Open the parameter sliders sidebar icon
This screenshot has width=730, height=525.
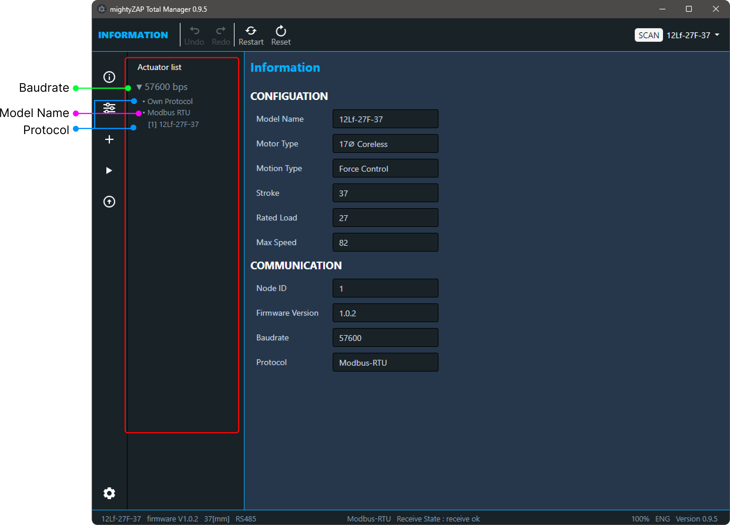[109, 108]
